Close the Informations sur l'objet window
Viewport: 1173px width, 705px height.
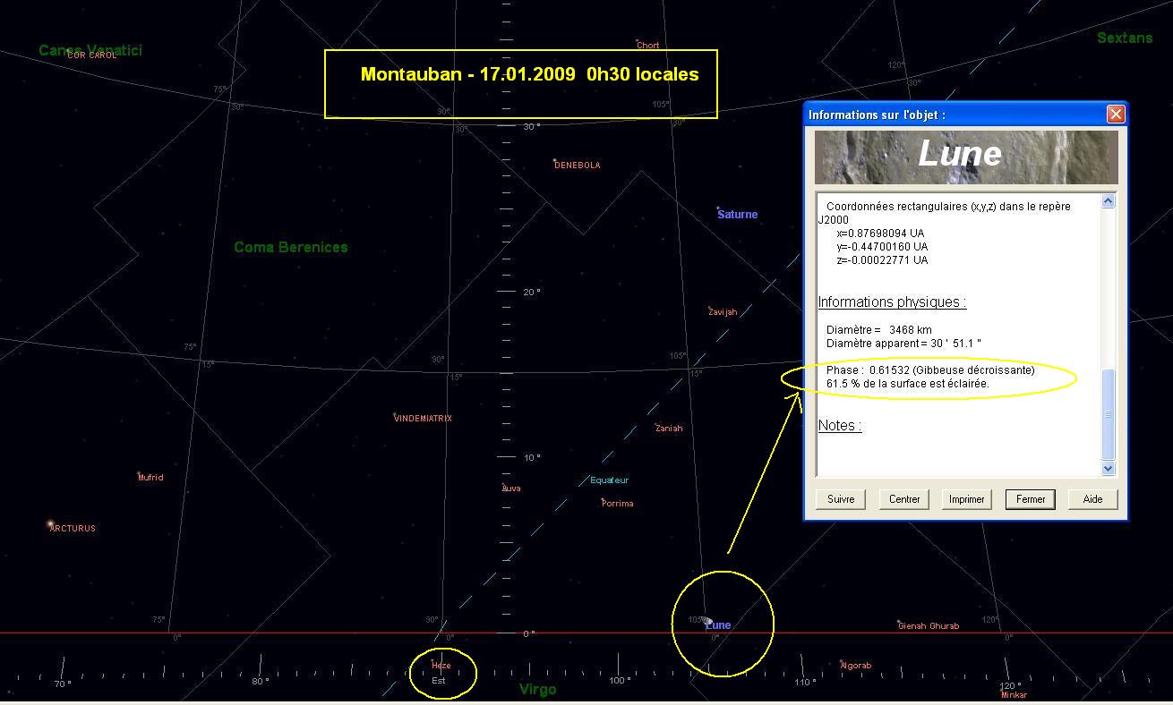(x=1115, y=115)
